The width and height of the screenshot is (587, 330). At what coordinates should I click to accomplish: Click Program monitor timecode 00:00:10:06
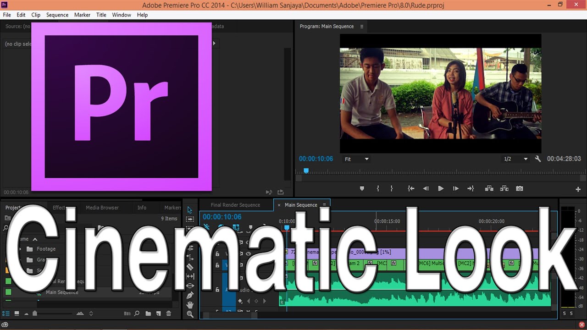316,159
